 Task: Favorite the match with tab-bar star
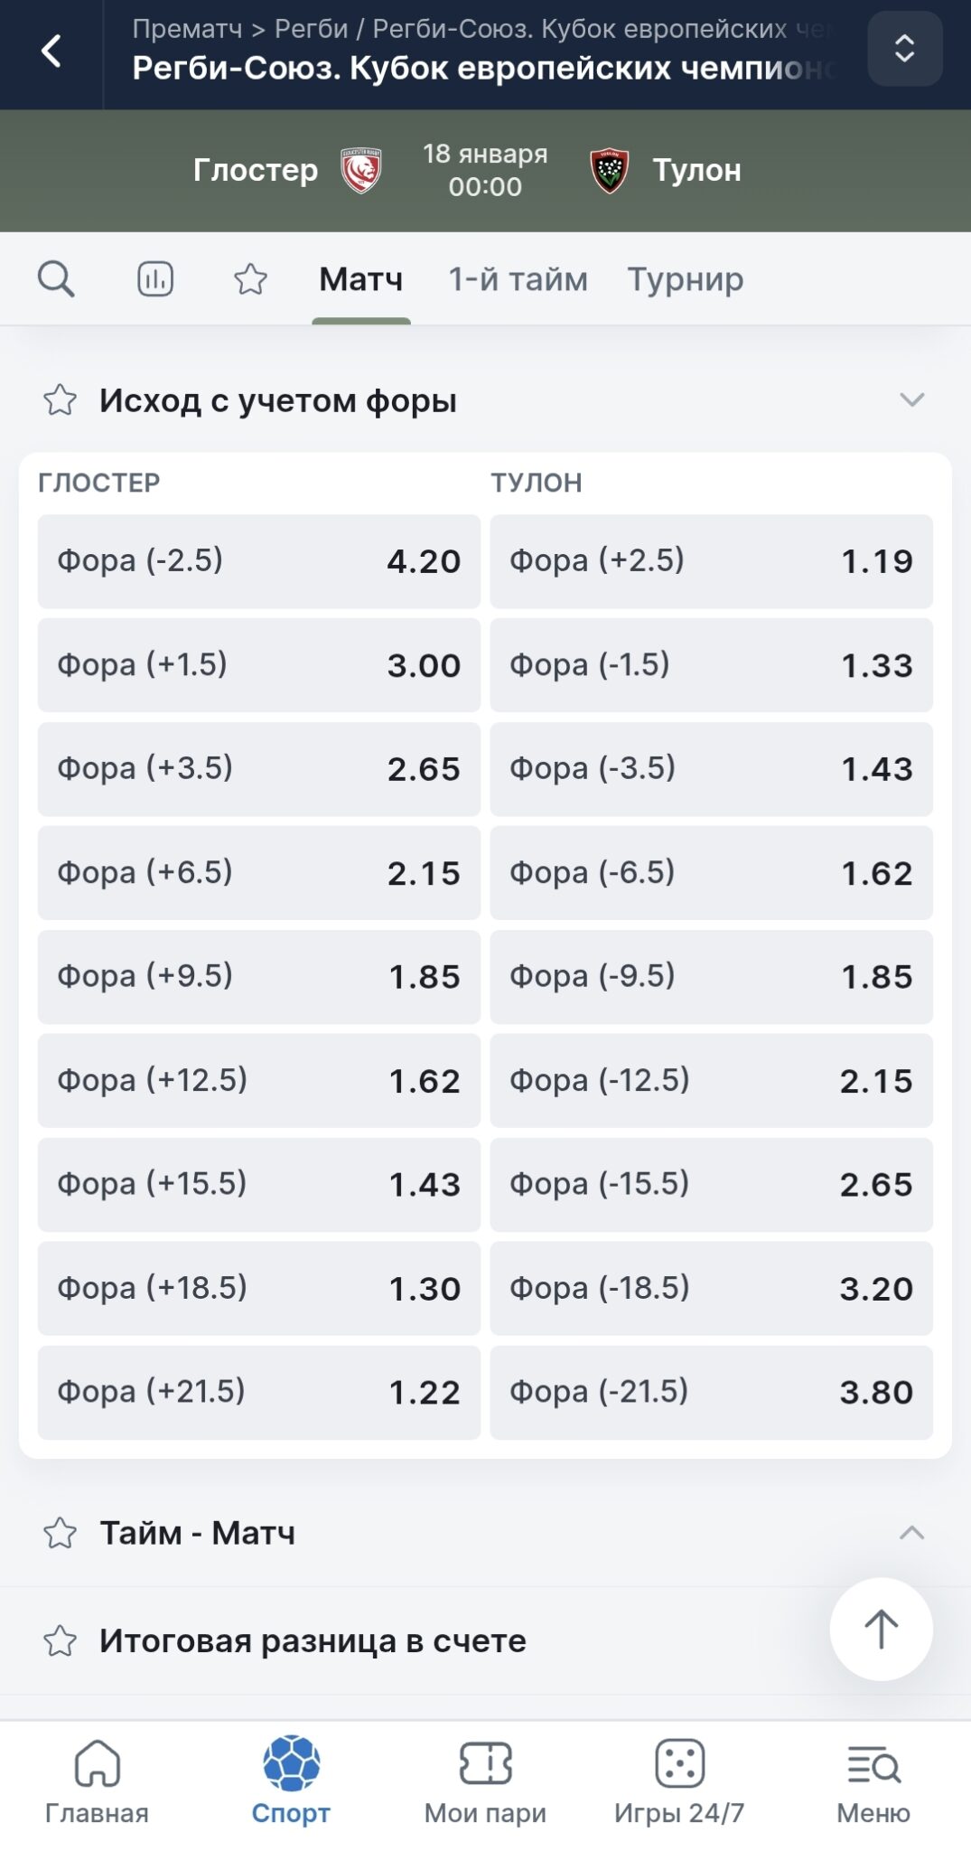[x=250, y=279]
